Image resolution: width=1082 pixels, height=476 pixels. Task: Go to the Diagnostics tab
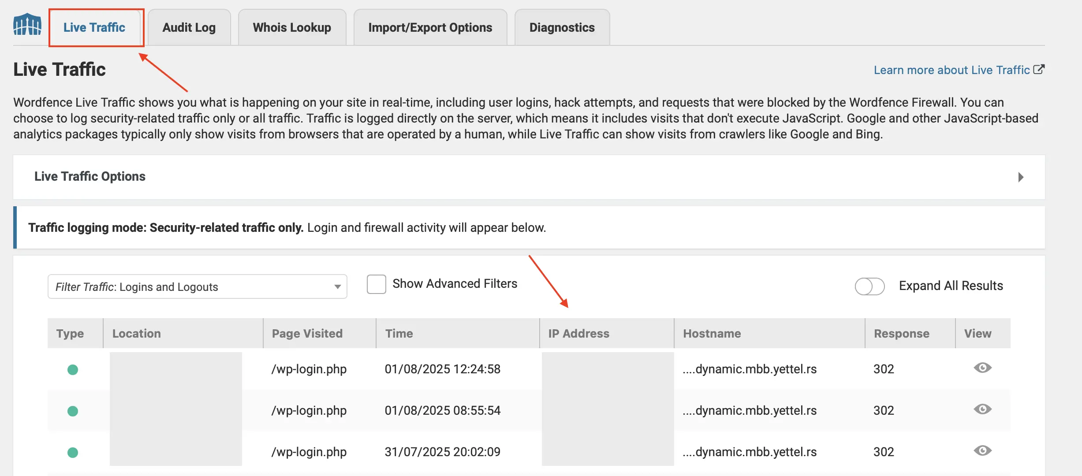[x=562, y=27]
